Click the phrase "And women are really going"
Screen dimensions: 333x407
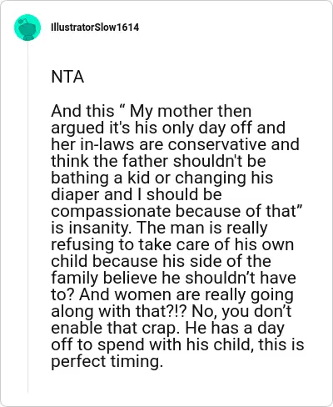186,294
